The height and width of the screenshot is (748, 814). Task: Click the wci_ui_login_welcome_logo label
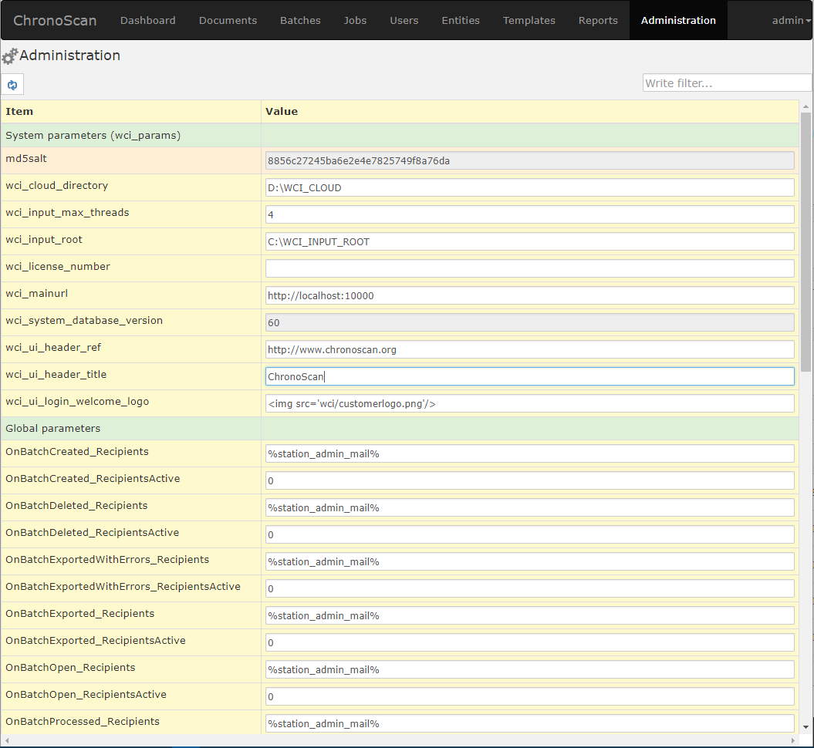77,402
